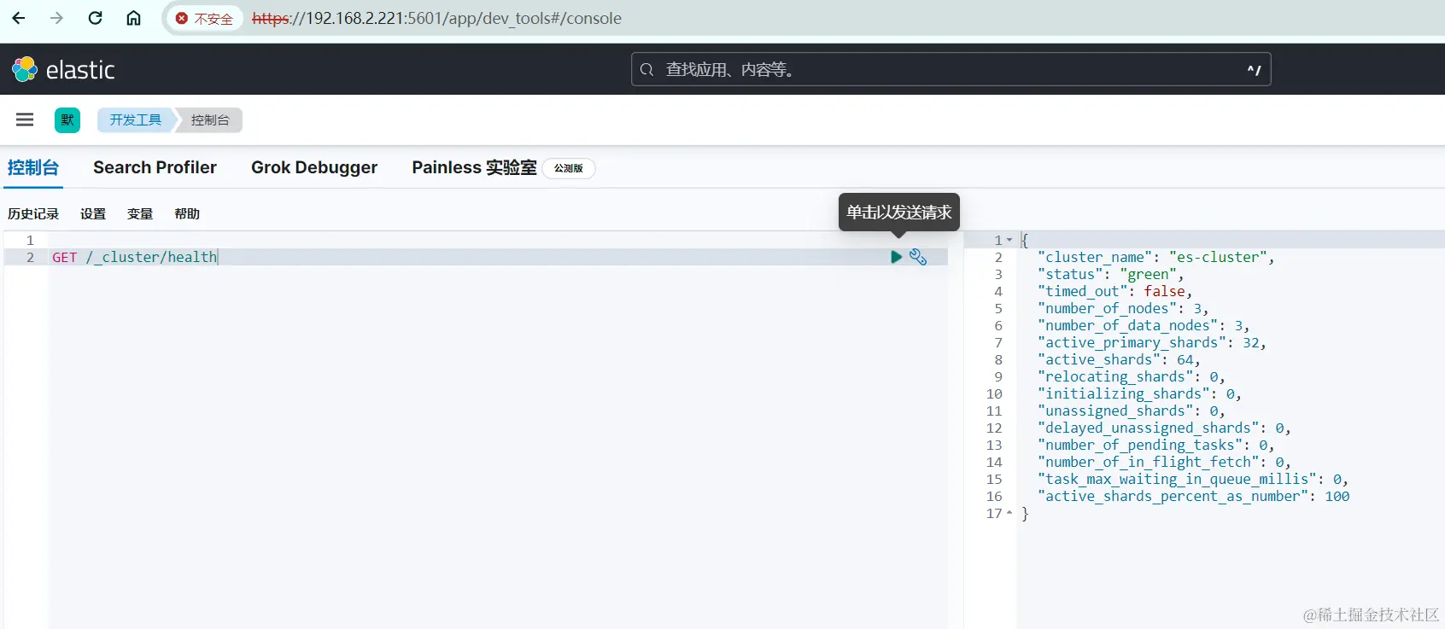Click the "timed_out": false line
Image resolution: width=1445 pixels, height=629 pixels.
(1114, 291)
